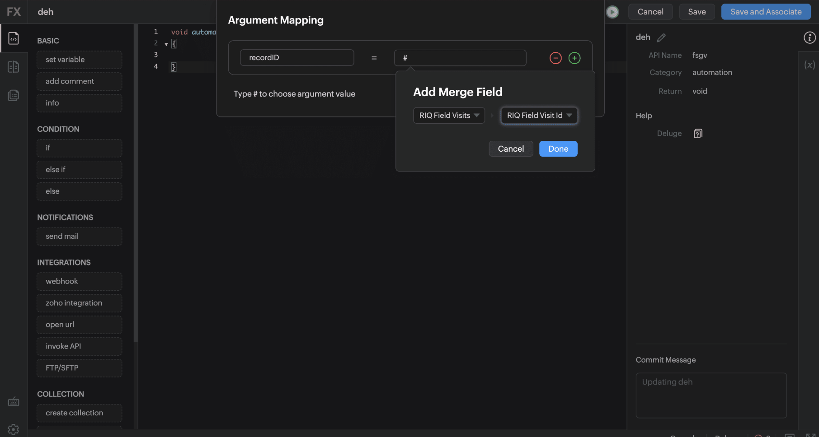This screenshot has height=437, width=819.
Task: Click the Deluge help document icon
Action: 698,134
